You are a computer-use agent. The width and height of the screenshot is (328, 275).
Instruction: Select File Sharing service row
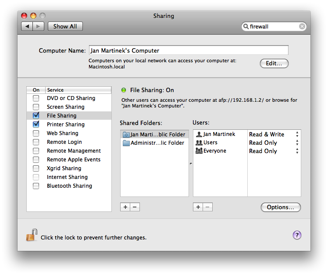69,115
